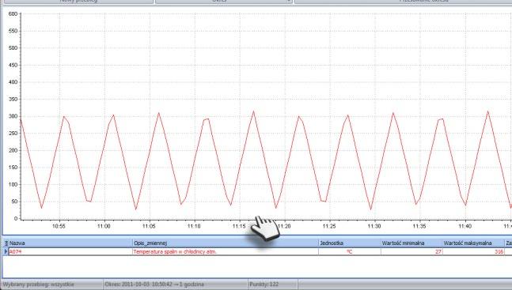Click the Nowy przebieg button
The width and height of the screenshot is (512, 290).
78,2
